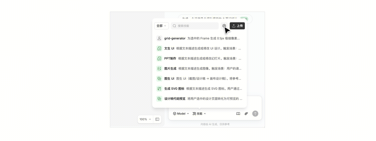The image size is (376, 141).
Task: Select the grid-generator skill
Action: [x=200, y=38]
